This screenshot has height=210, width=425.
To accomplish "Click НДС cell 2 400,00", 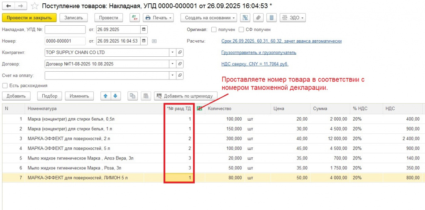I will tap(403, 139).
